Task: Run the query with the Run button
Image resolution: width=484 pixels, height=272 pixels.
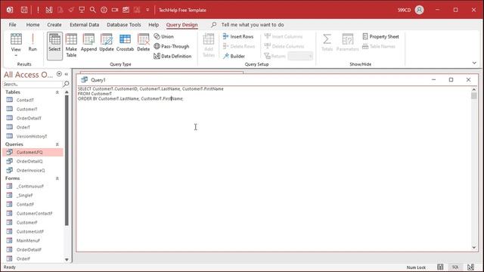Action: [33, 42]
